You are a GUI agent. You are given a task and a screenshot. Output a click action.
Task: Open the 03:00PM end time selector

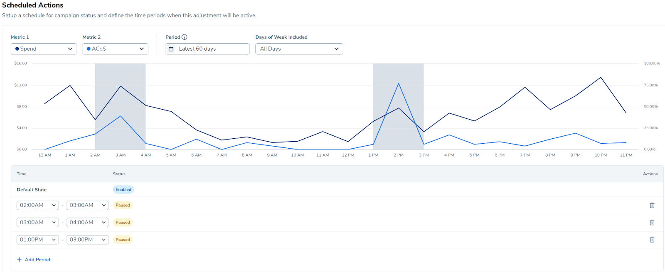(87, 240)
